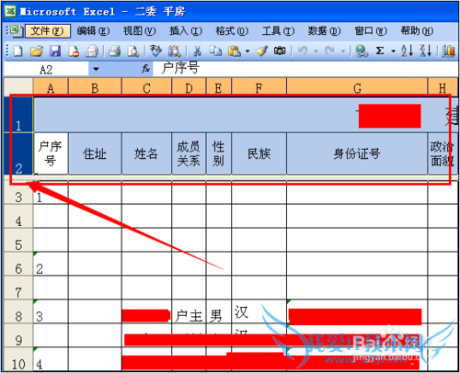Viewport: 460px width, 373px height.
Task: Select the 民族 header cell
Action: [x=259, y=153]
